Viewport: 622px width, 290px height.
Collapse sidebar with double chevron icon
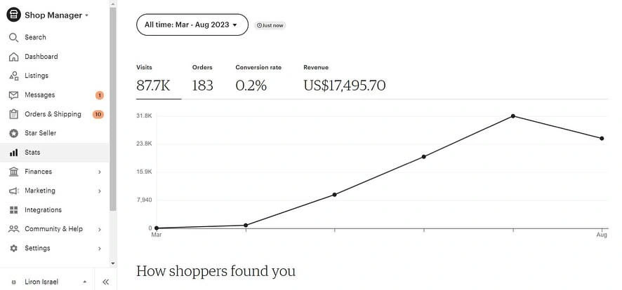tap(105, 282)
